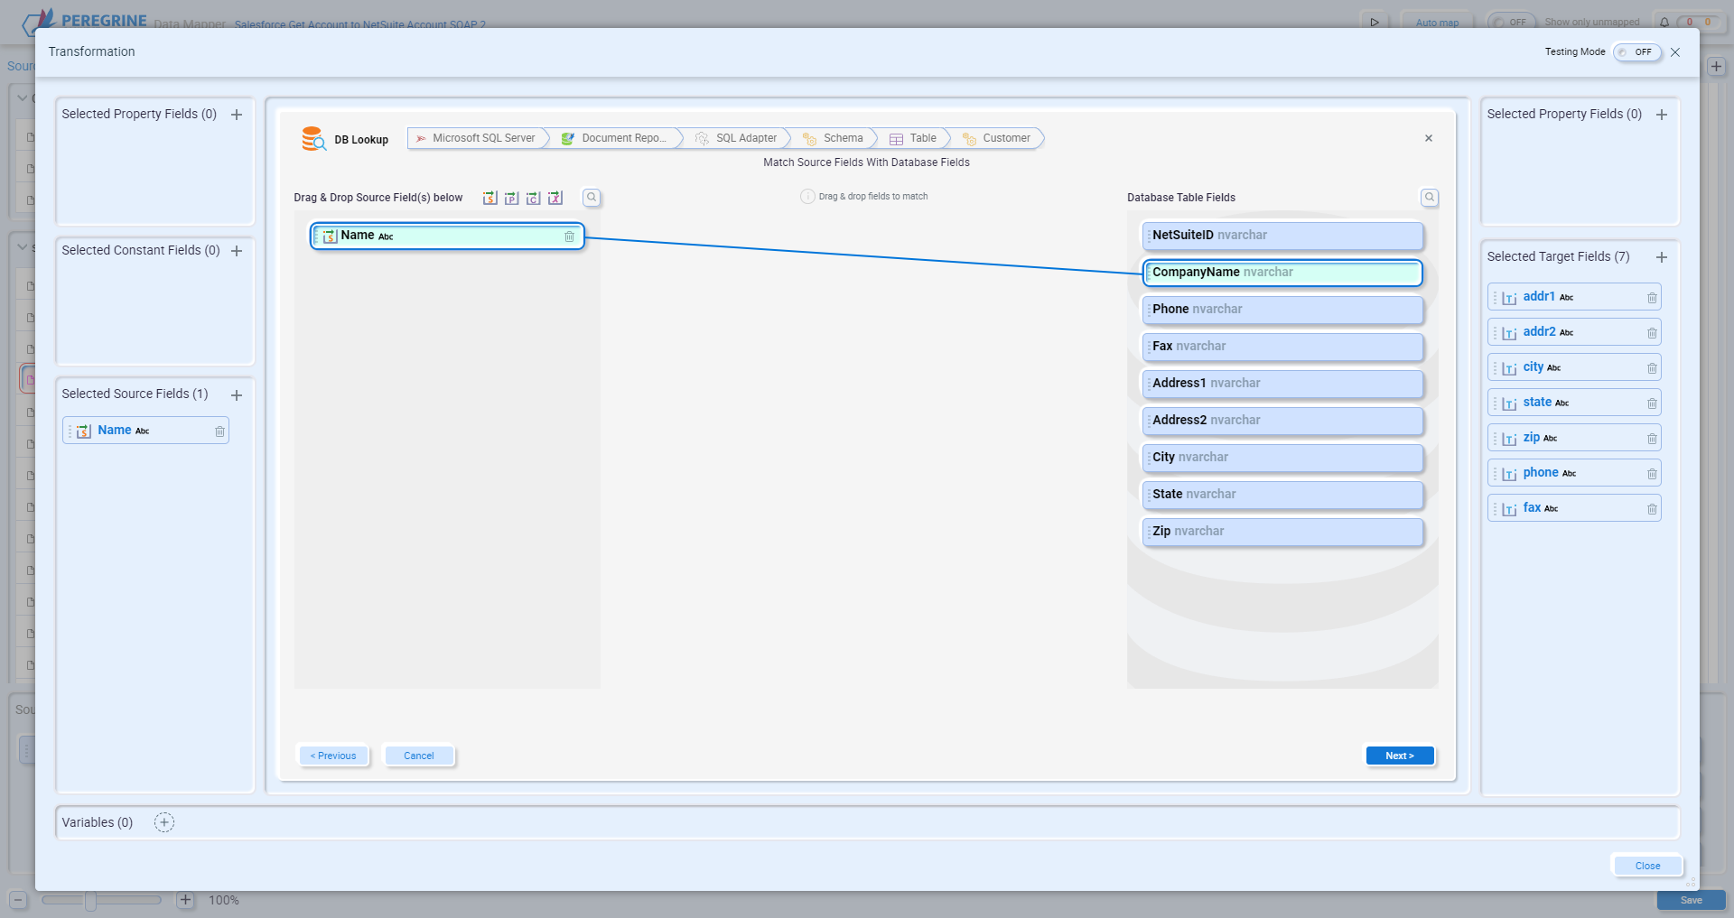
Task: Delete phone target field
Action: [1652, 474]
